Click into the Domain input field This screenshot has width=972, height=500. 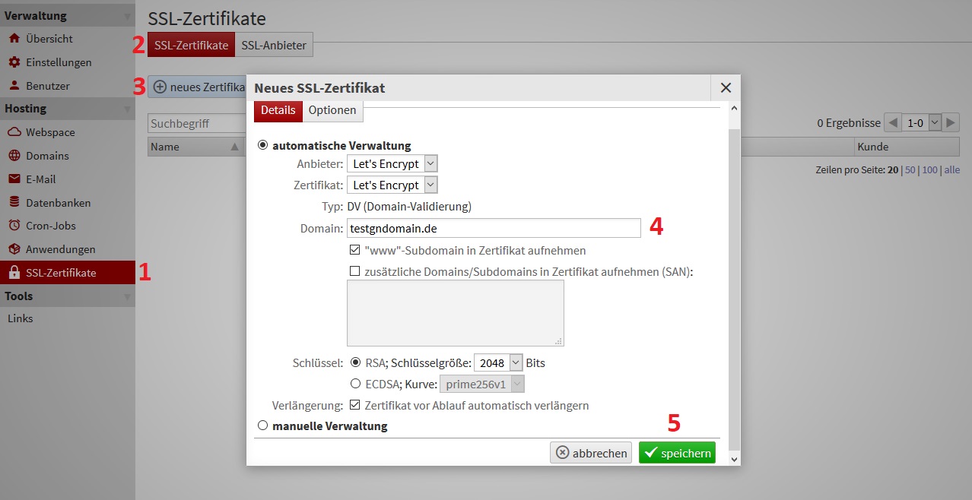[x=494, y=228]
